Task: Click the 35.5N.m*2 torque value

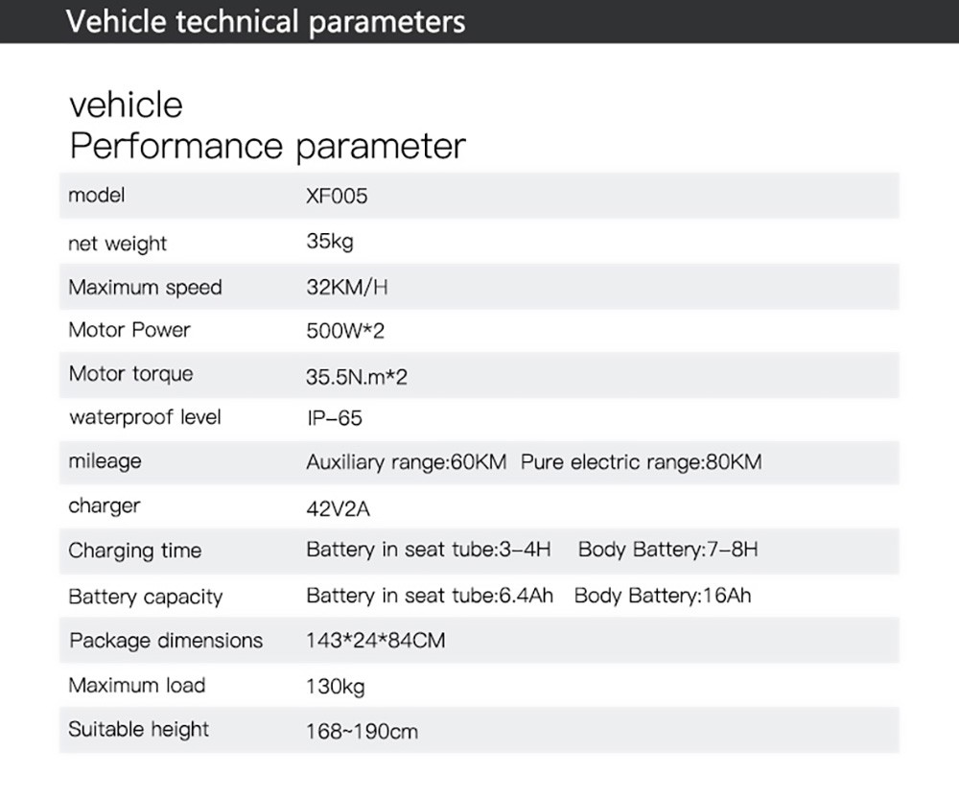Action: point(357,377)
